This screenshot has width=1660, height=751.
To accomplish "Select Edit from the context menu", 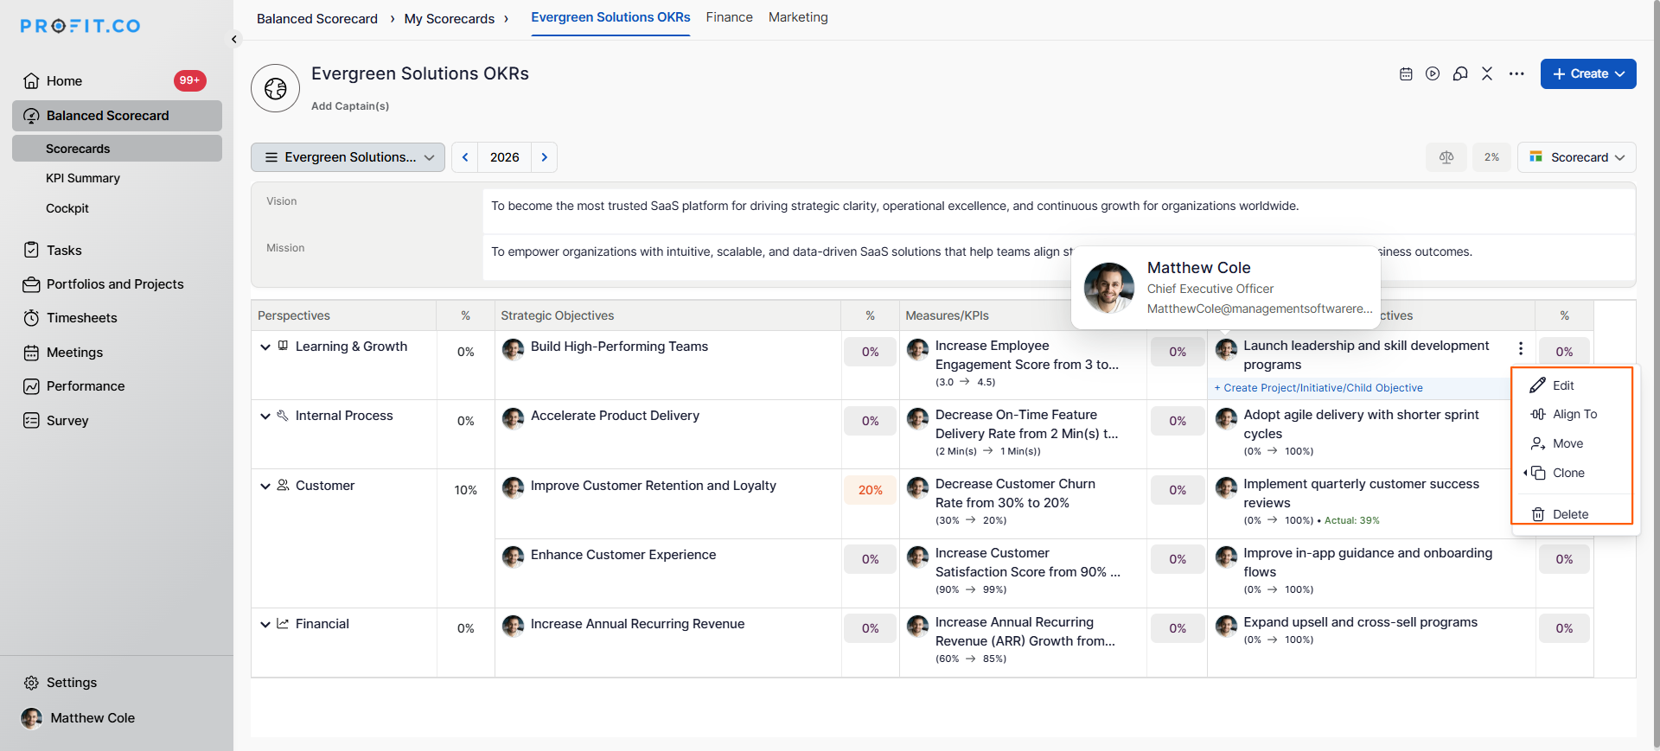I will tap(1562, 385).
